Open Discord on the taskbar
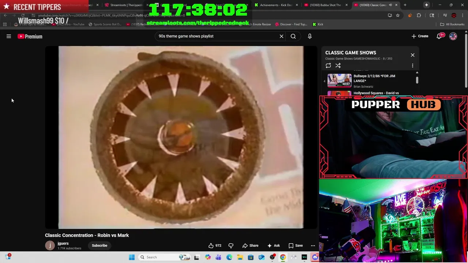This screenshot has width=468, height=263. pos(315,257)
